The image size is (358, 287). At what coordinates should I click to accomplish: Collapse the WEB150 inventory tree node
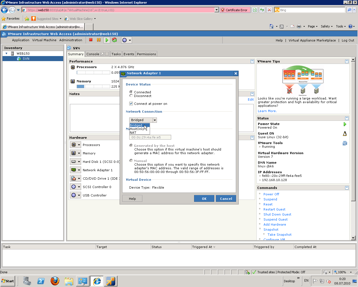click(x=6, y=54)
